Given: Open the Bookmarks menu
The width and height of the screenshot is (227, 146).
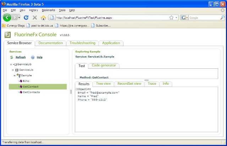Looking at the screenshot, I should (x=48, y=10).
